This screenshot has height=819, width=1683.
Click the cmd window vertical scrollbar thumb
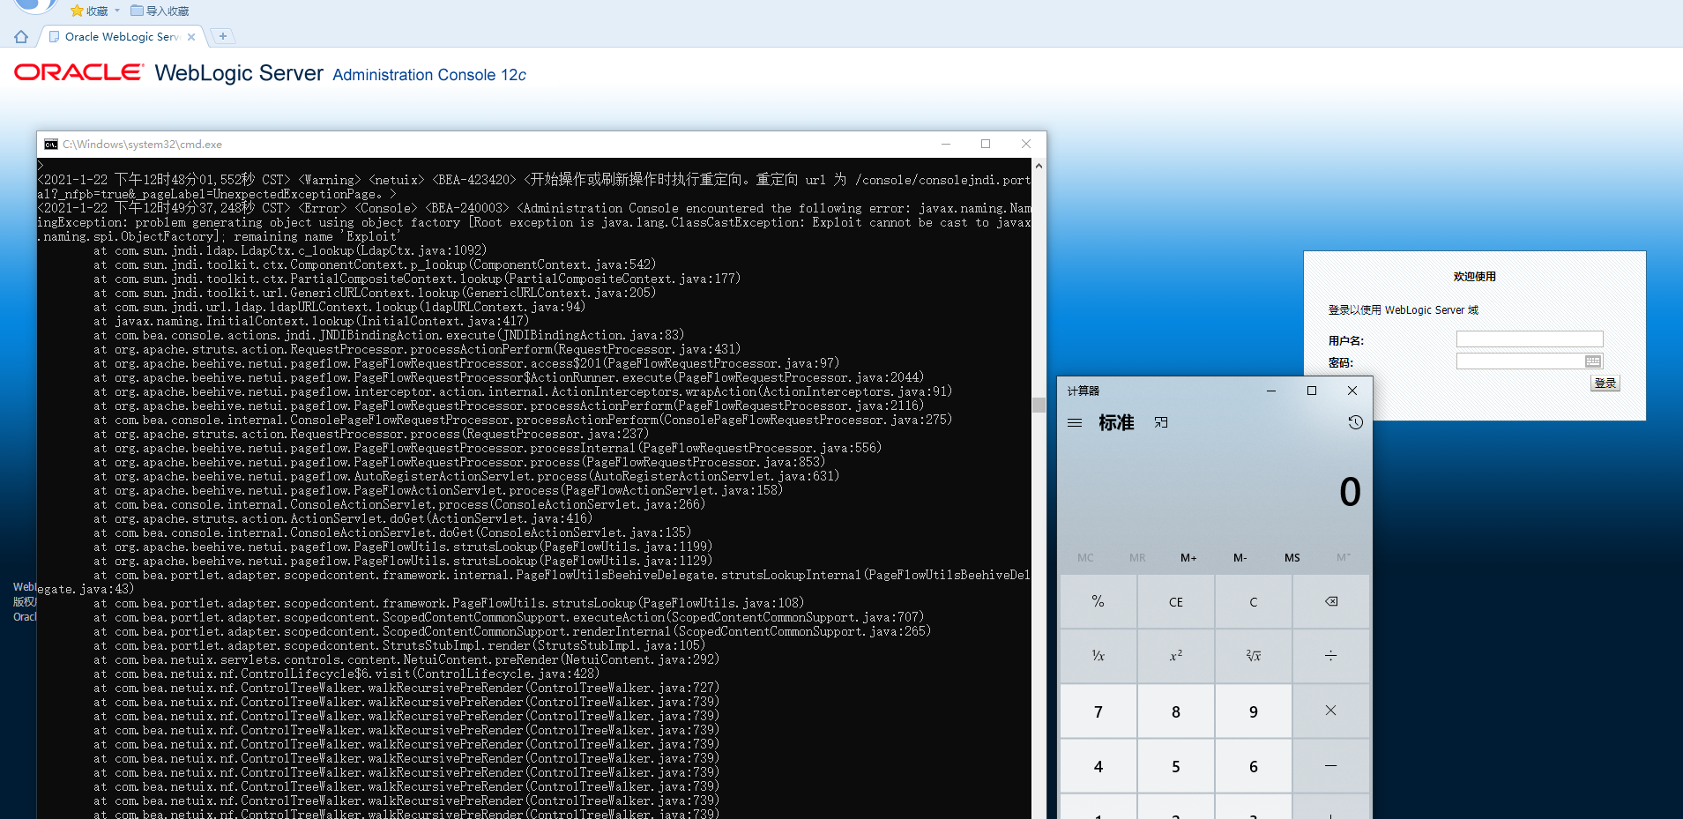[1039, 405]
